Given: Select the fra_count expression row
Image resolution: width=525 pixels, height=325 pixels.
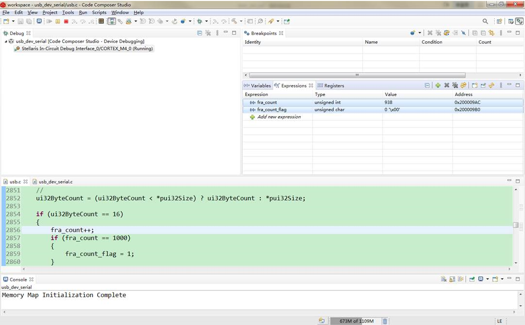Looking at the screenshot, I should [267, 103].
